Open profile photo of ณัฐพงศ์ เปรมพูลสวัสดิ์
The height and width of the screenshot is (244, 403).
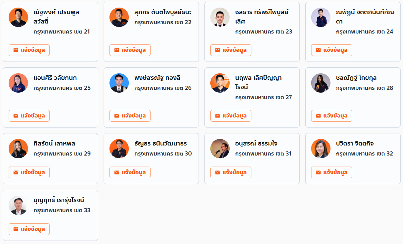click(18, 17)
